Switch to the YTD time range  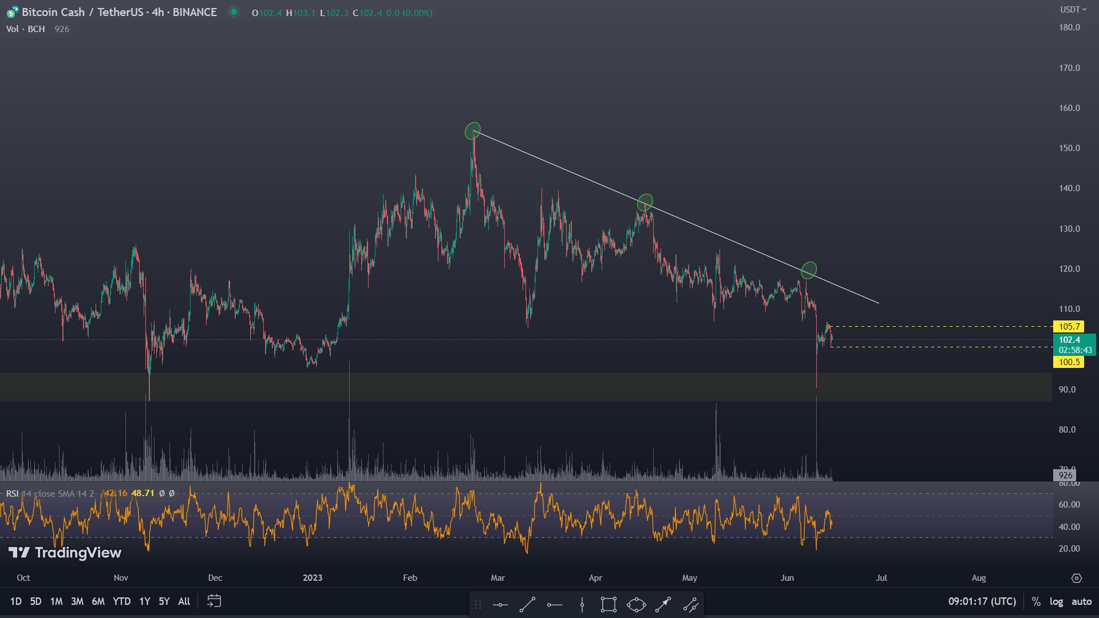pos(121,601)
